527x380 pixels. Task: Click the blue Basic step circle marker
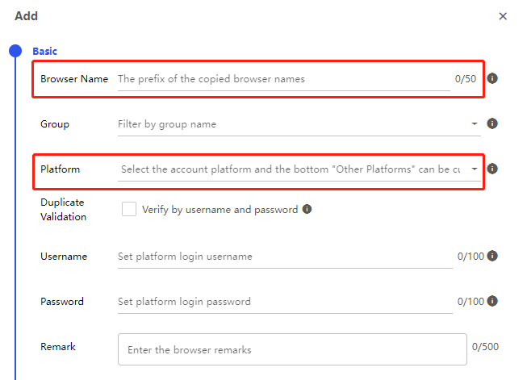click(15, 52)
